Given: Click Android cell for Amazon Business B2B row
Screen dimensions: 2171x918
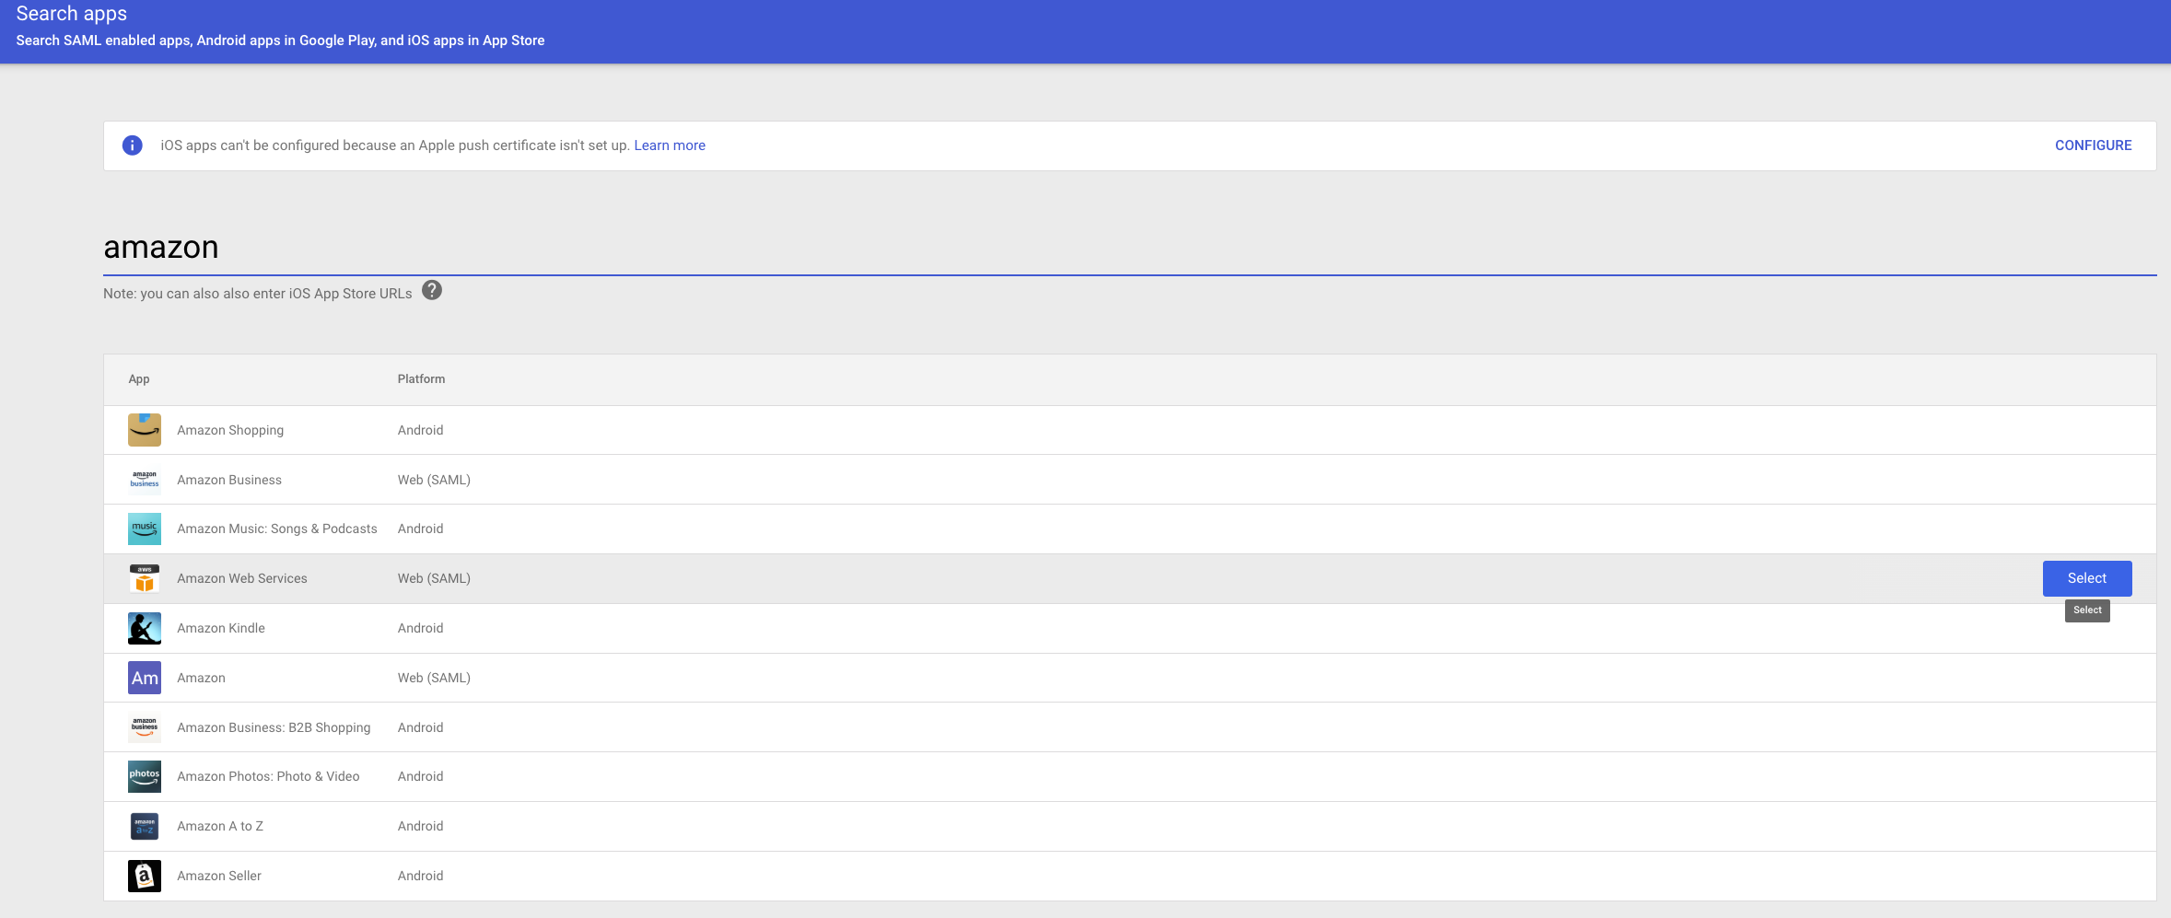Looking at the screenshot, I should (x=420, y=727).
